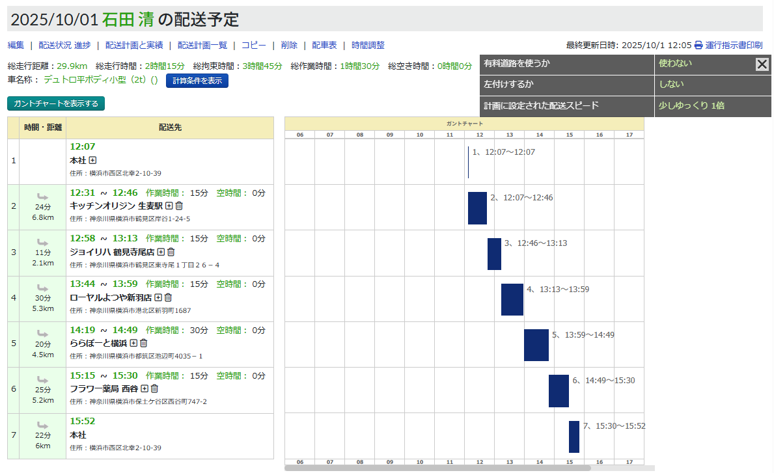Expand フラワー薬局 西谷 details with plus icon

click(x=145, y=388)
